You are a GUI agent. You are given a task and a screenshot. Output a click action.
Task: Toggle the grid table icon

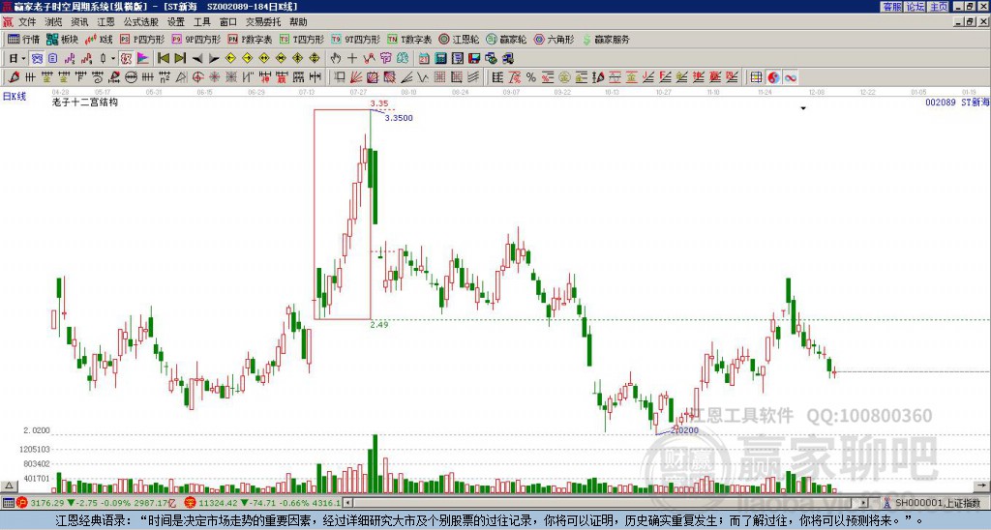[x=756, y=77]
